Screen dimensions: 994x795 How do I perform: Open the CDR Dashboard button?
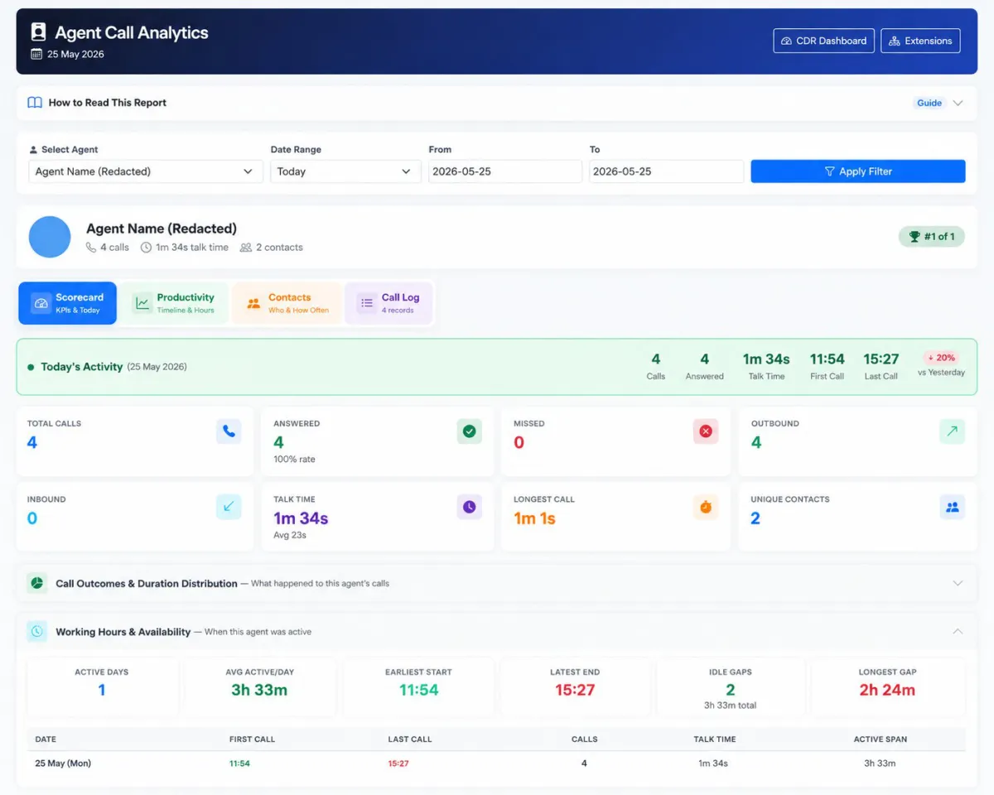(x=823, y=41)
